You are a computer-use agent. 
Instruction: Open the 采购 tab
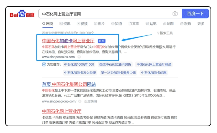185,24
